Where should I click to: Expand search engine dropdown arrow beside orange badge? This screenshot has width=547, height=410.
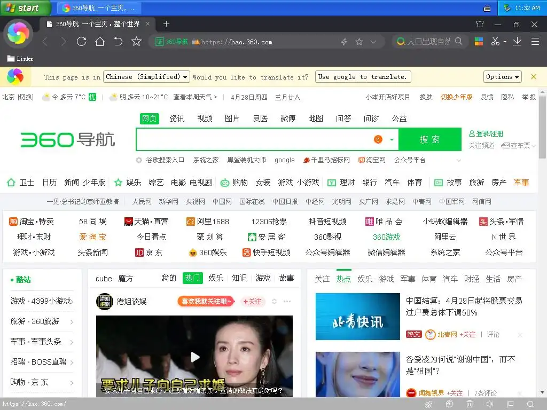(x=392, y=139)
